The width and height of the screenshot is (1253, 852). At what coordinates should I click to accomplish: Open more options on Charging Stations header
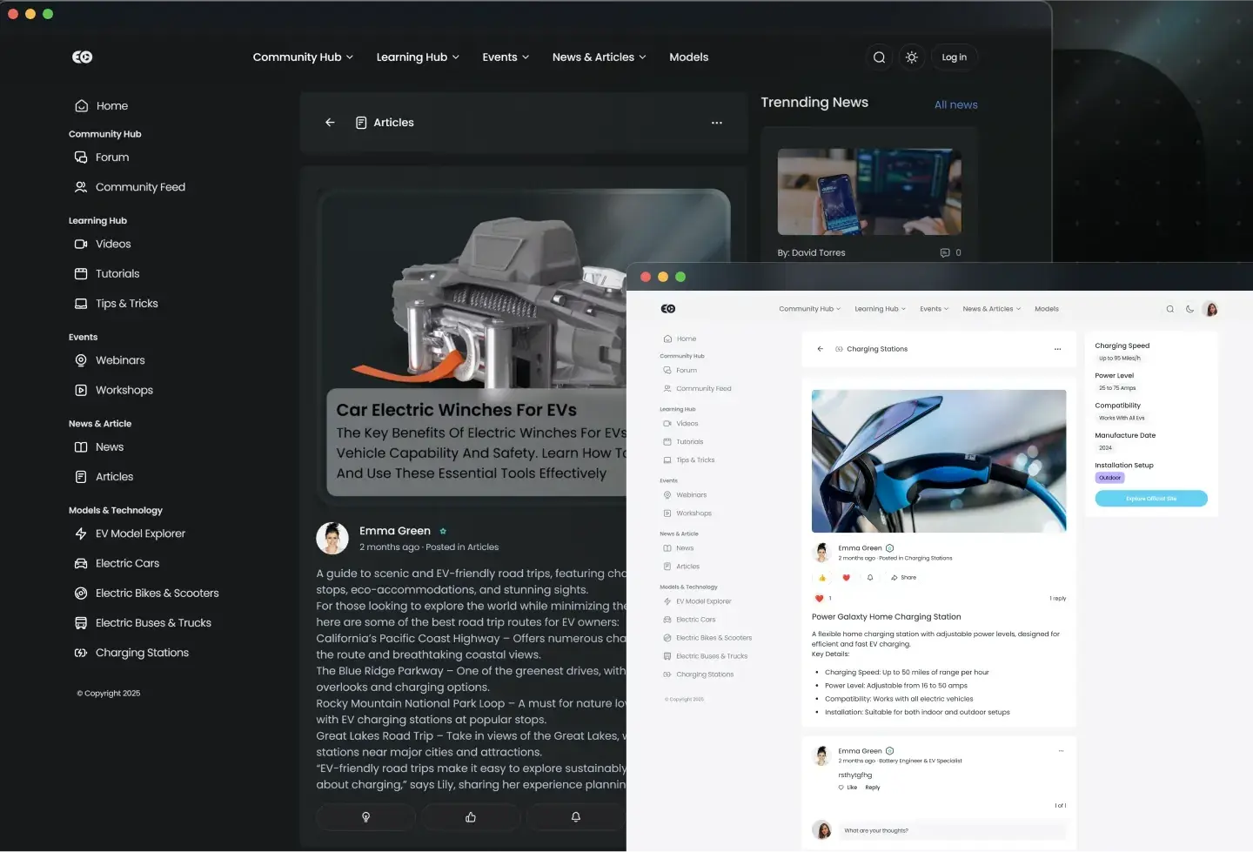click(x=1057, y=349)
